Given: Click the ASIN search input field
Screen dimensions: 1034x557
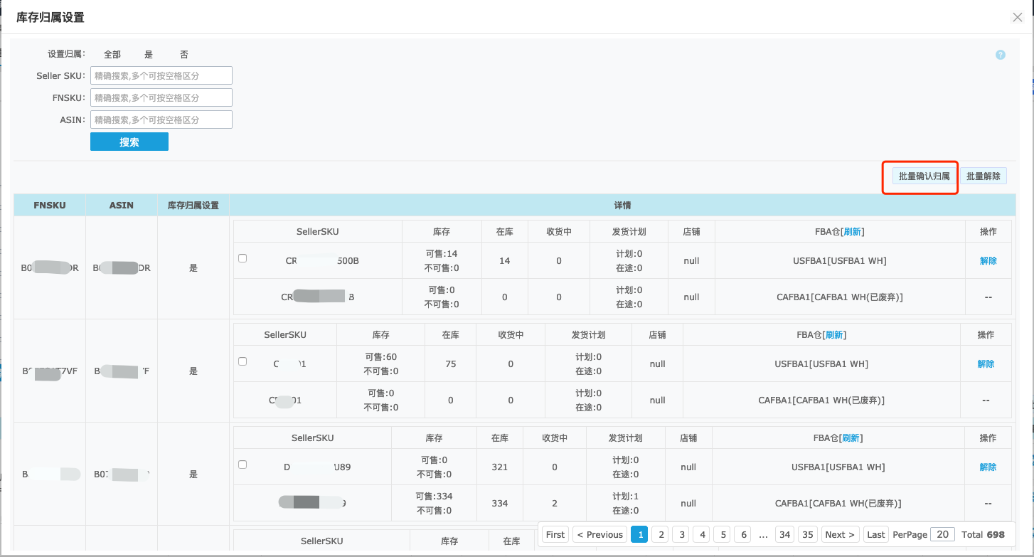Looking at the screenshot, I should coord(161,119).
